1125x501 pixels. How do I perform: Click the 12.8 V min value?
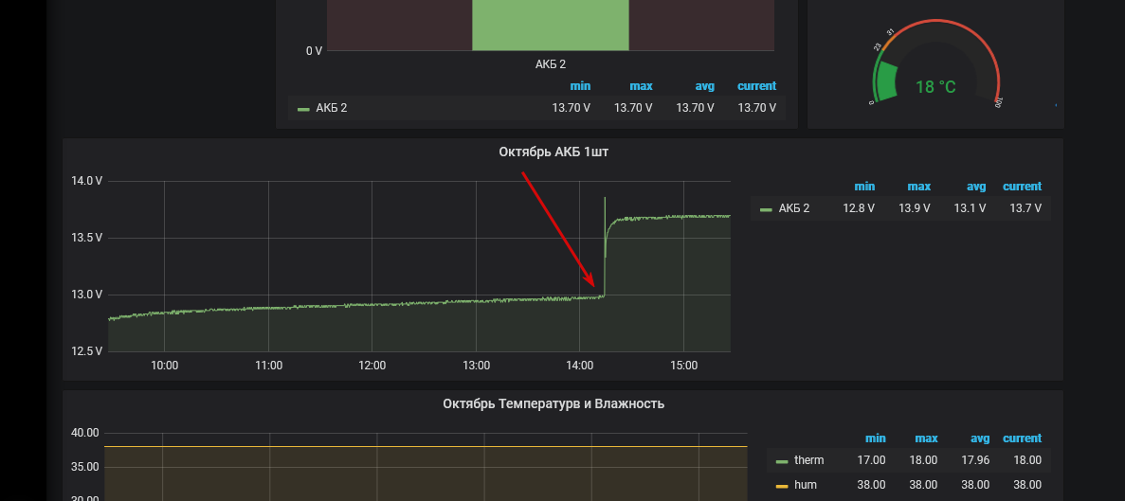point(859,208)
